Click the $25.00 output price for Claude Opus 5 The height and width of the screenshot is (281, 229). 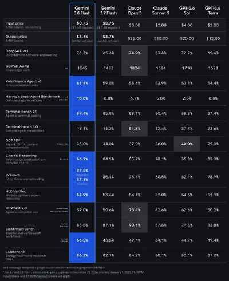coord(135,38)
